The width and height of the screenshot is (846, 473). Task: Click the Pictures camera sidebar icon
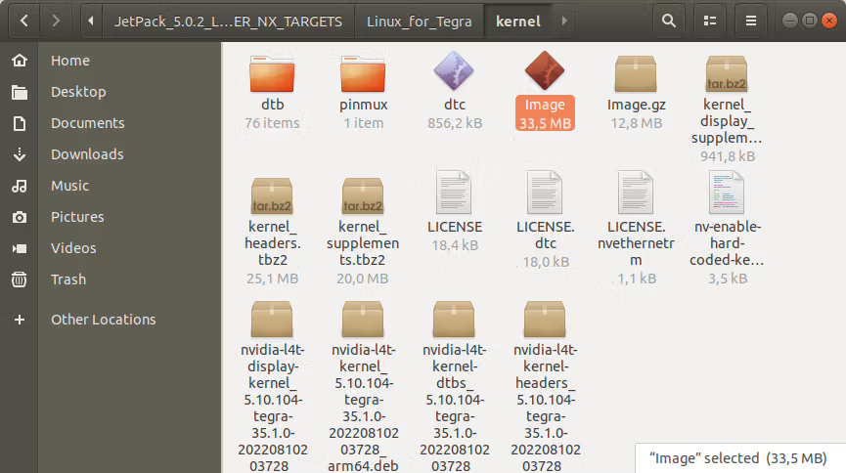tap(20, 217)
